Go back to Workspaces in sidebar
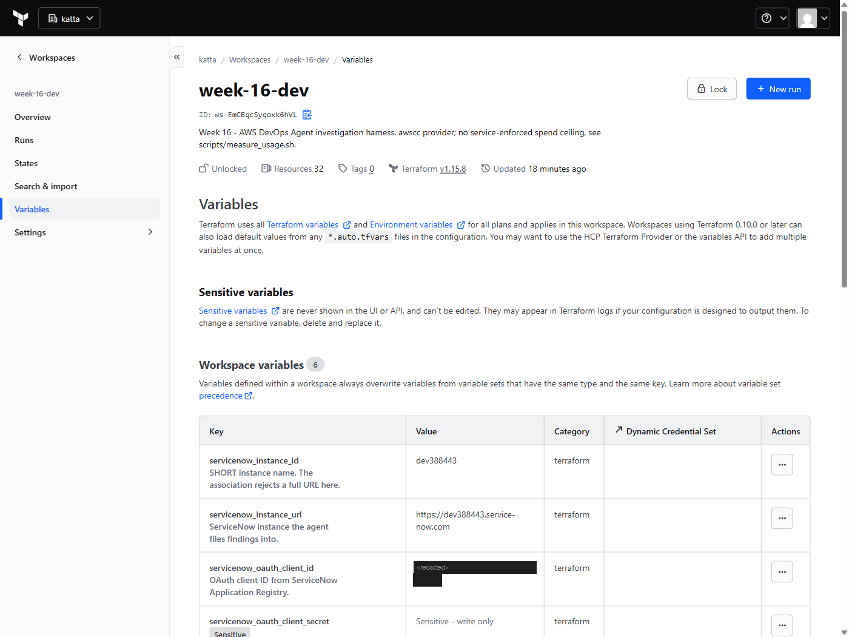This screenshot has width=849, height=637. [x=45, y=58]
